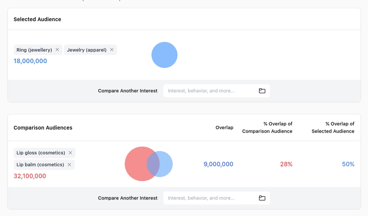The image size is (368, 216).
Task: Click the Overlap column header
Action: click(224, 127)
